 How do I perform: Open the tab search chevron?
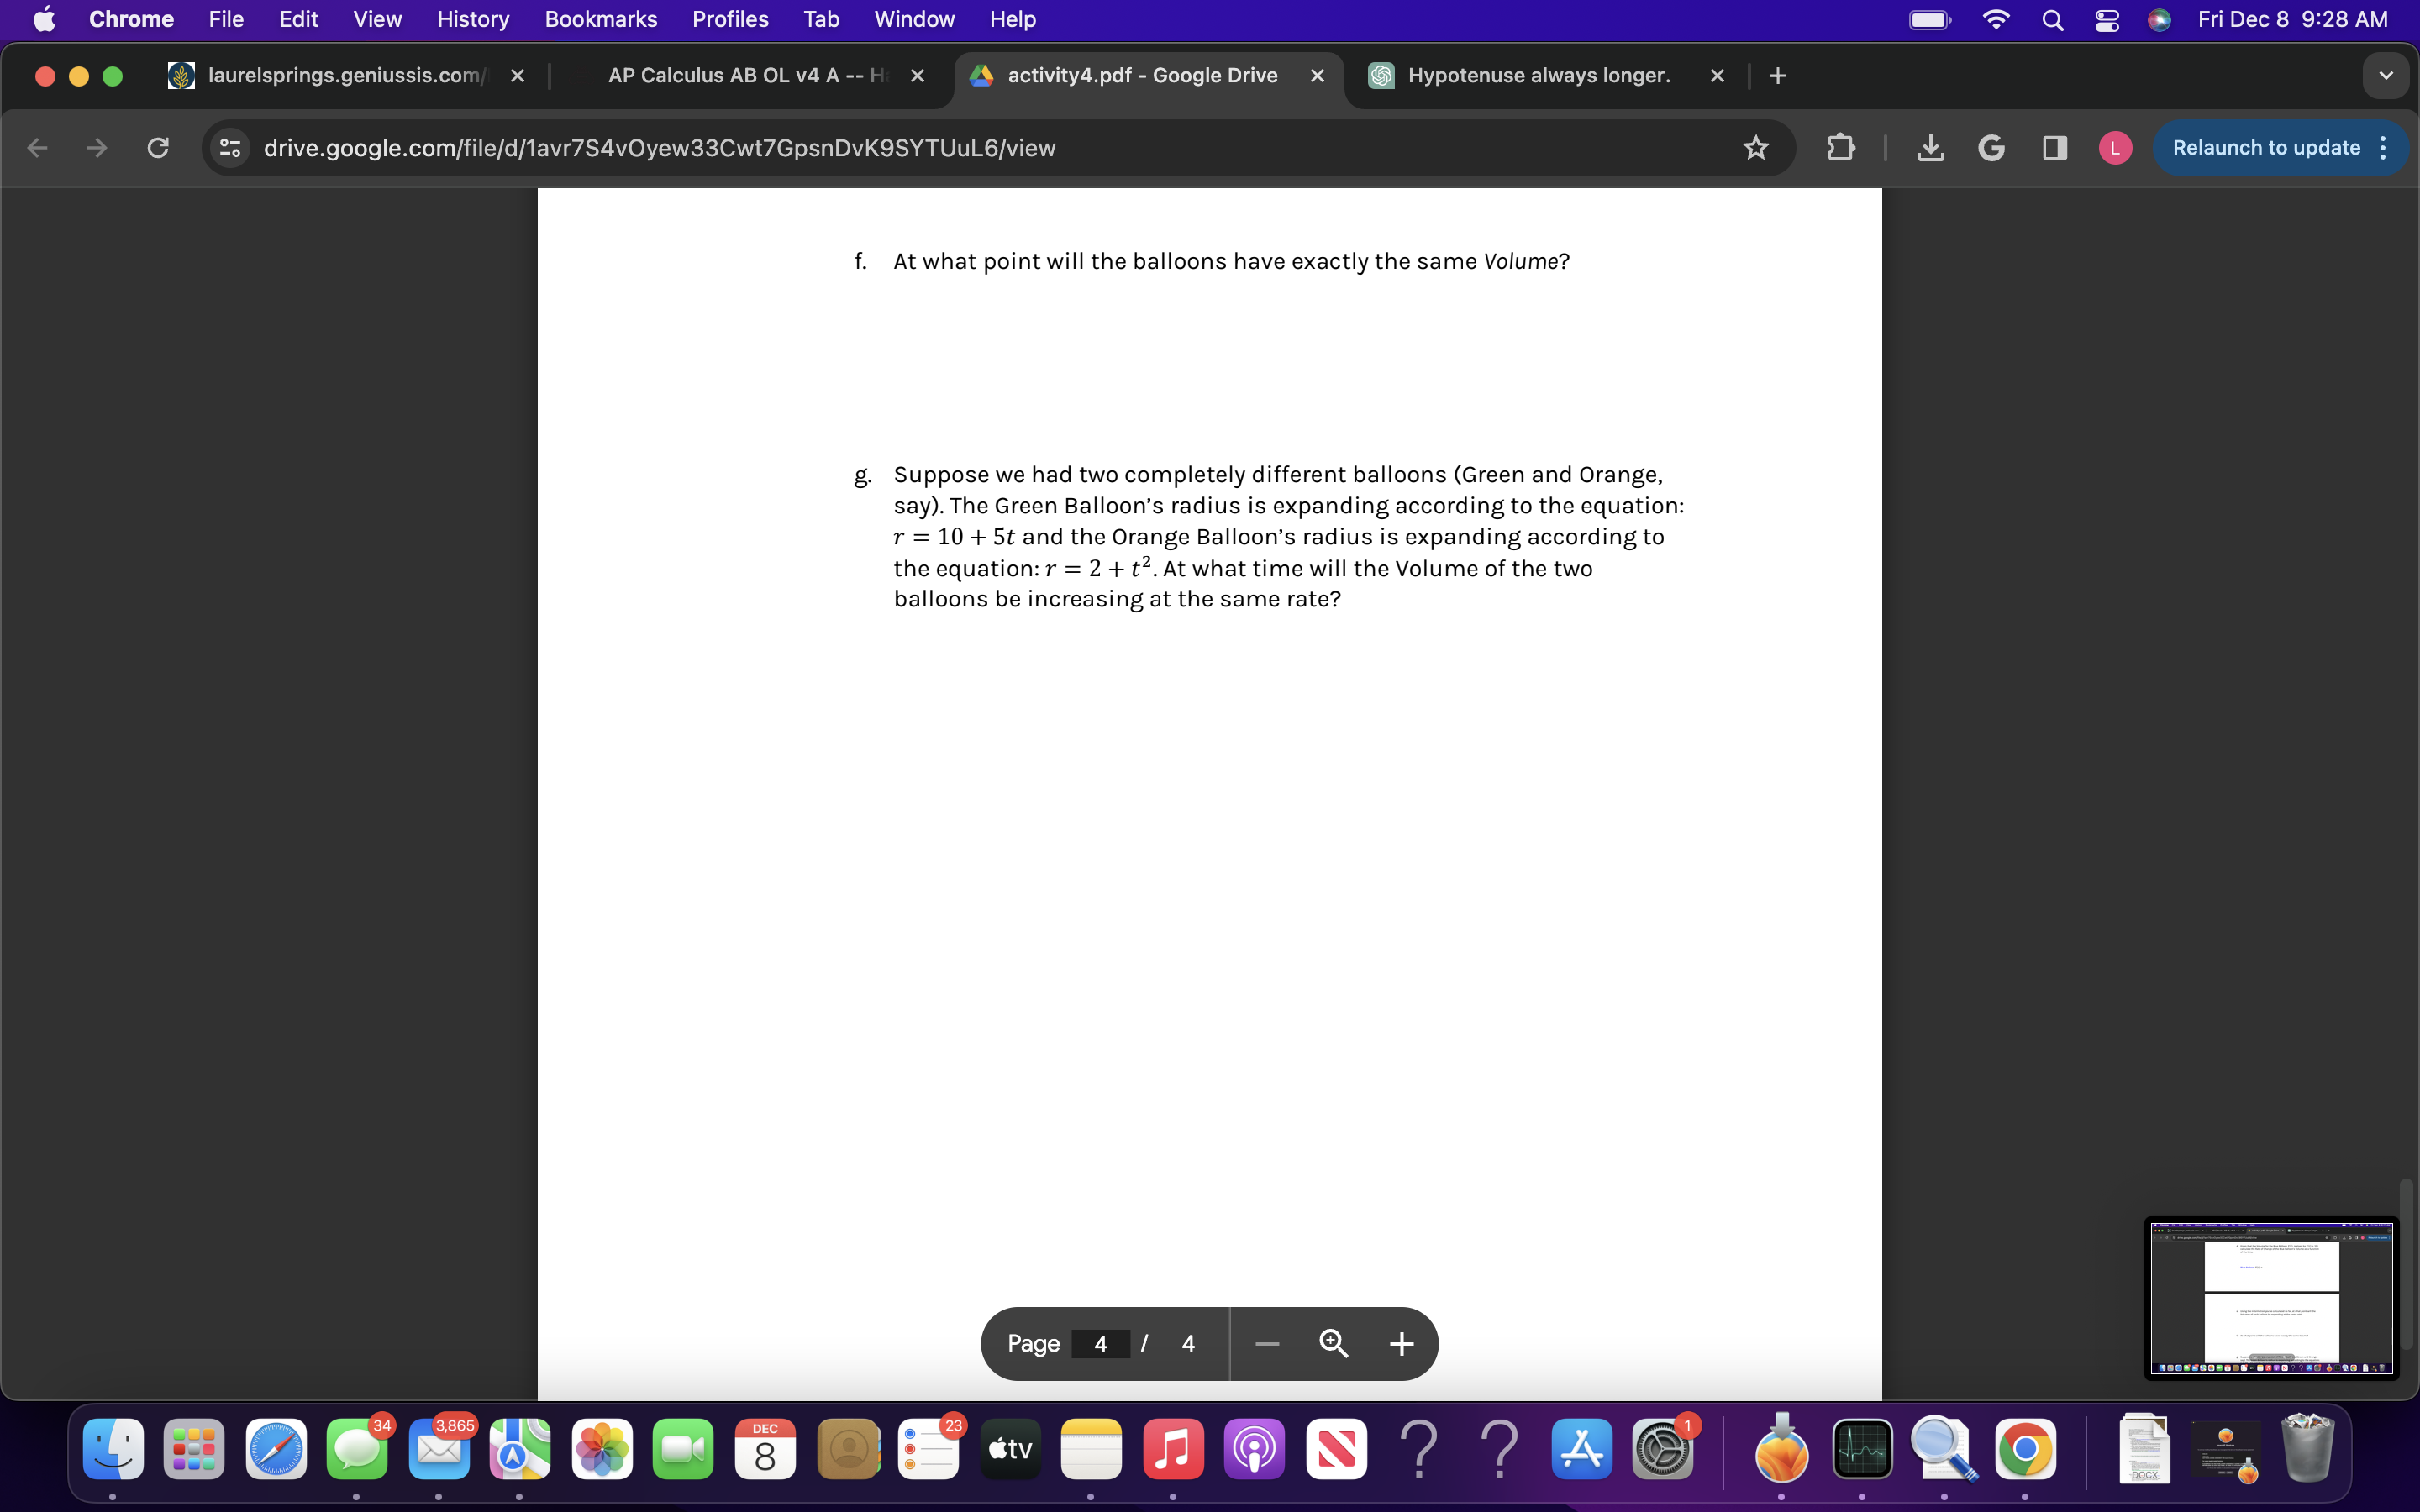[2386, 75]
